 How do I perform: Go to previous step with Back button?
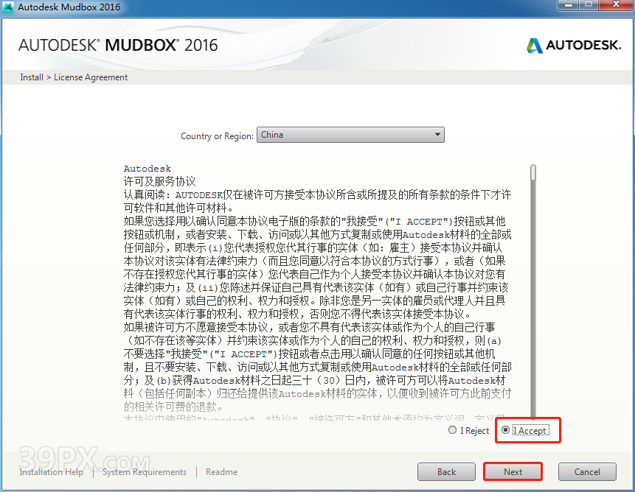446,471
